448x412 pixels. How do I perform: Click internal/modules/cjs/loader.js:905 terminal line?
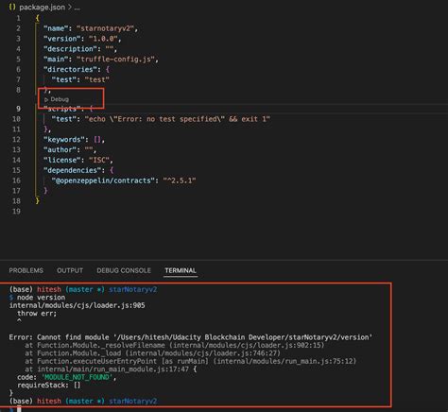(77, 305)
